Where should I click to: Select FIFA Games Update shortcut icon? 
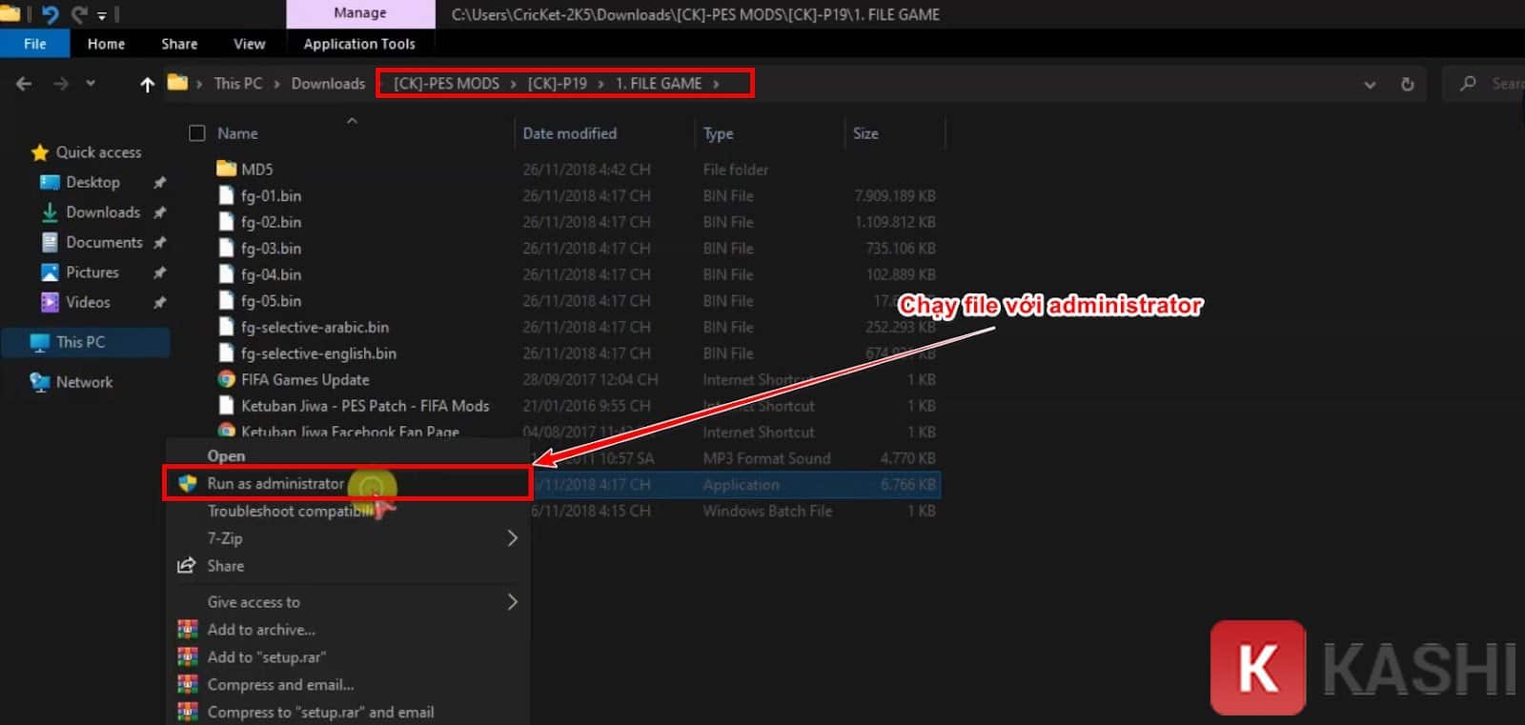pyautogui.click(x=226, y=379)
